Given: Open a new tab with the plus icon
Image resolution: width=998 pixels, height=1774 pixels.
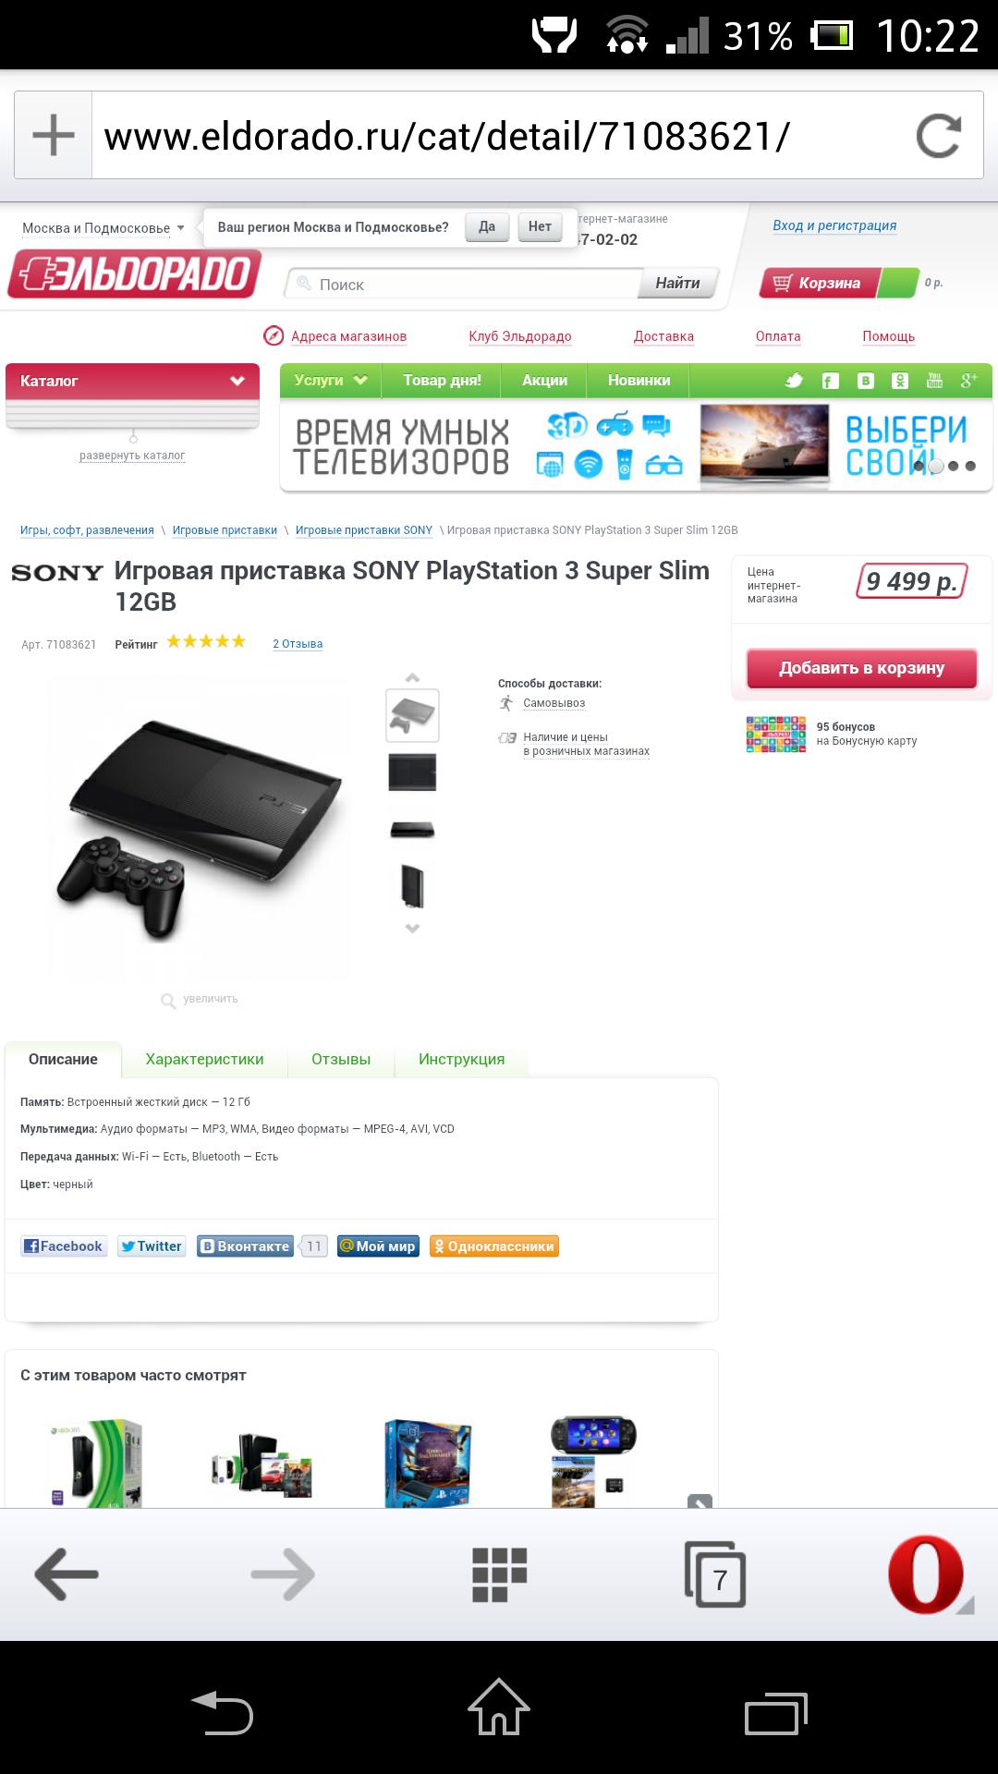Looking at the screenshot, I should tap(54, 135).
